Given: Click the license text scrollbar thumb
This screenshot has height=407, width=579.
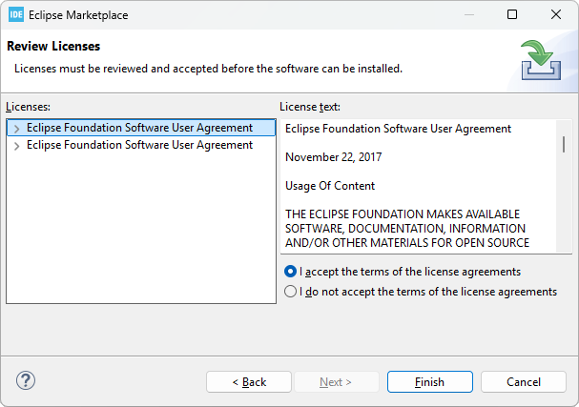Looking at the screenshot, I should click(x=564, y=144).
